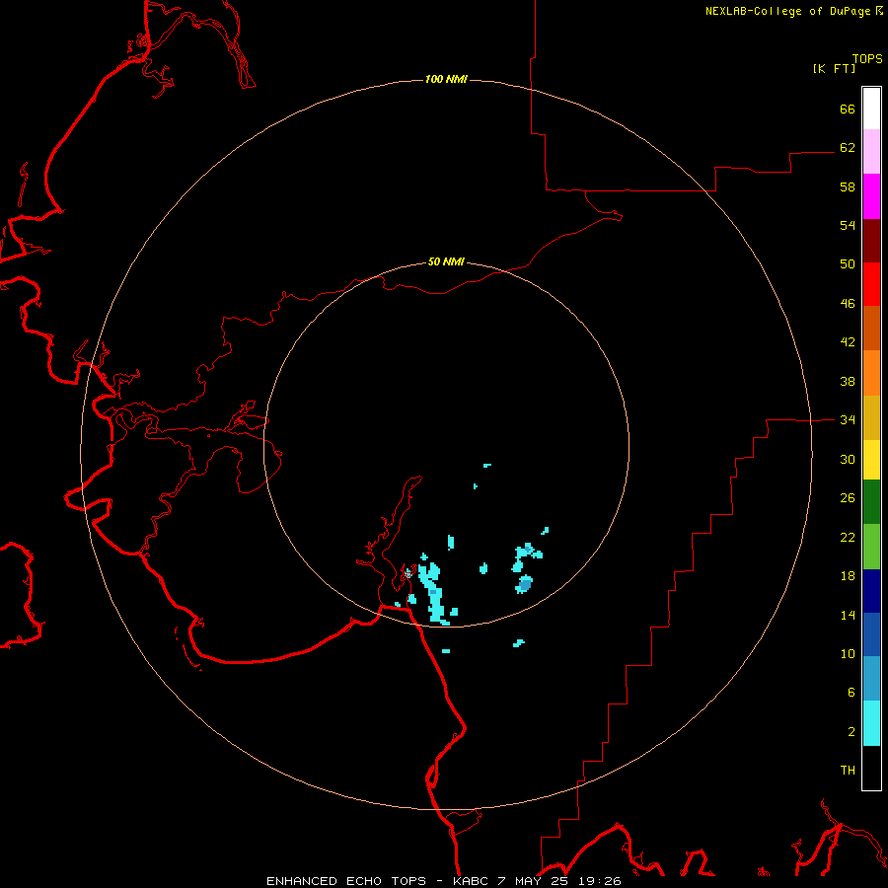Image resolution: width=888 pixels, height=888 pixels.
Task: Select the '58' legend value
Action: click(x=848, y=186)
